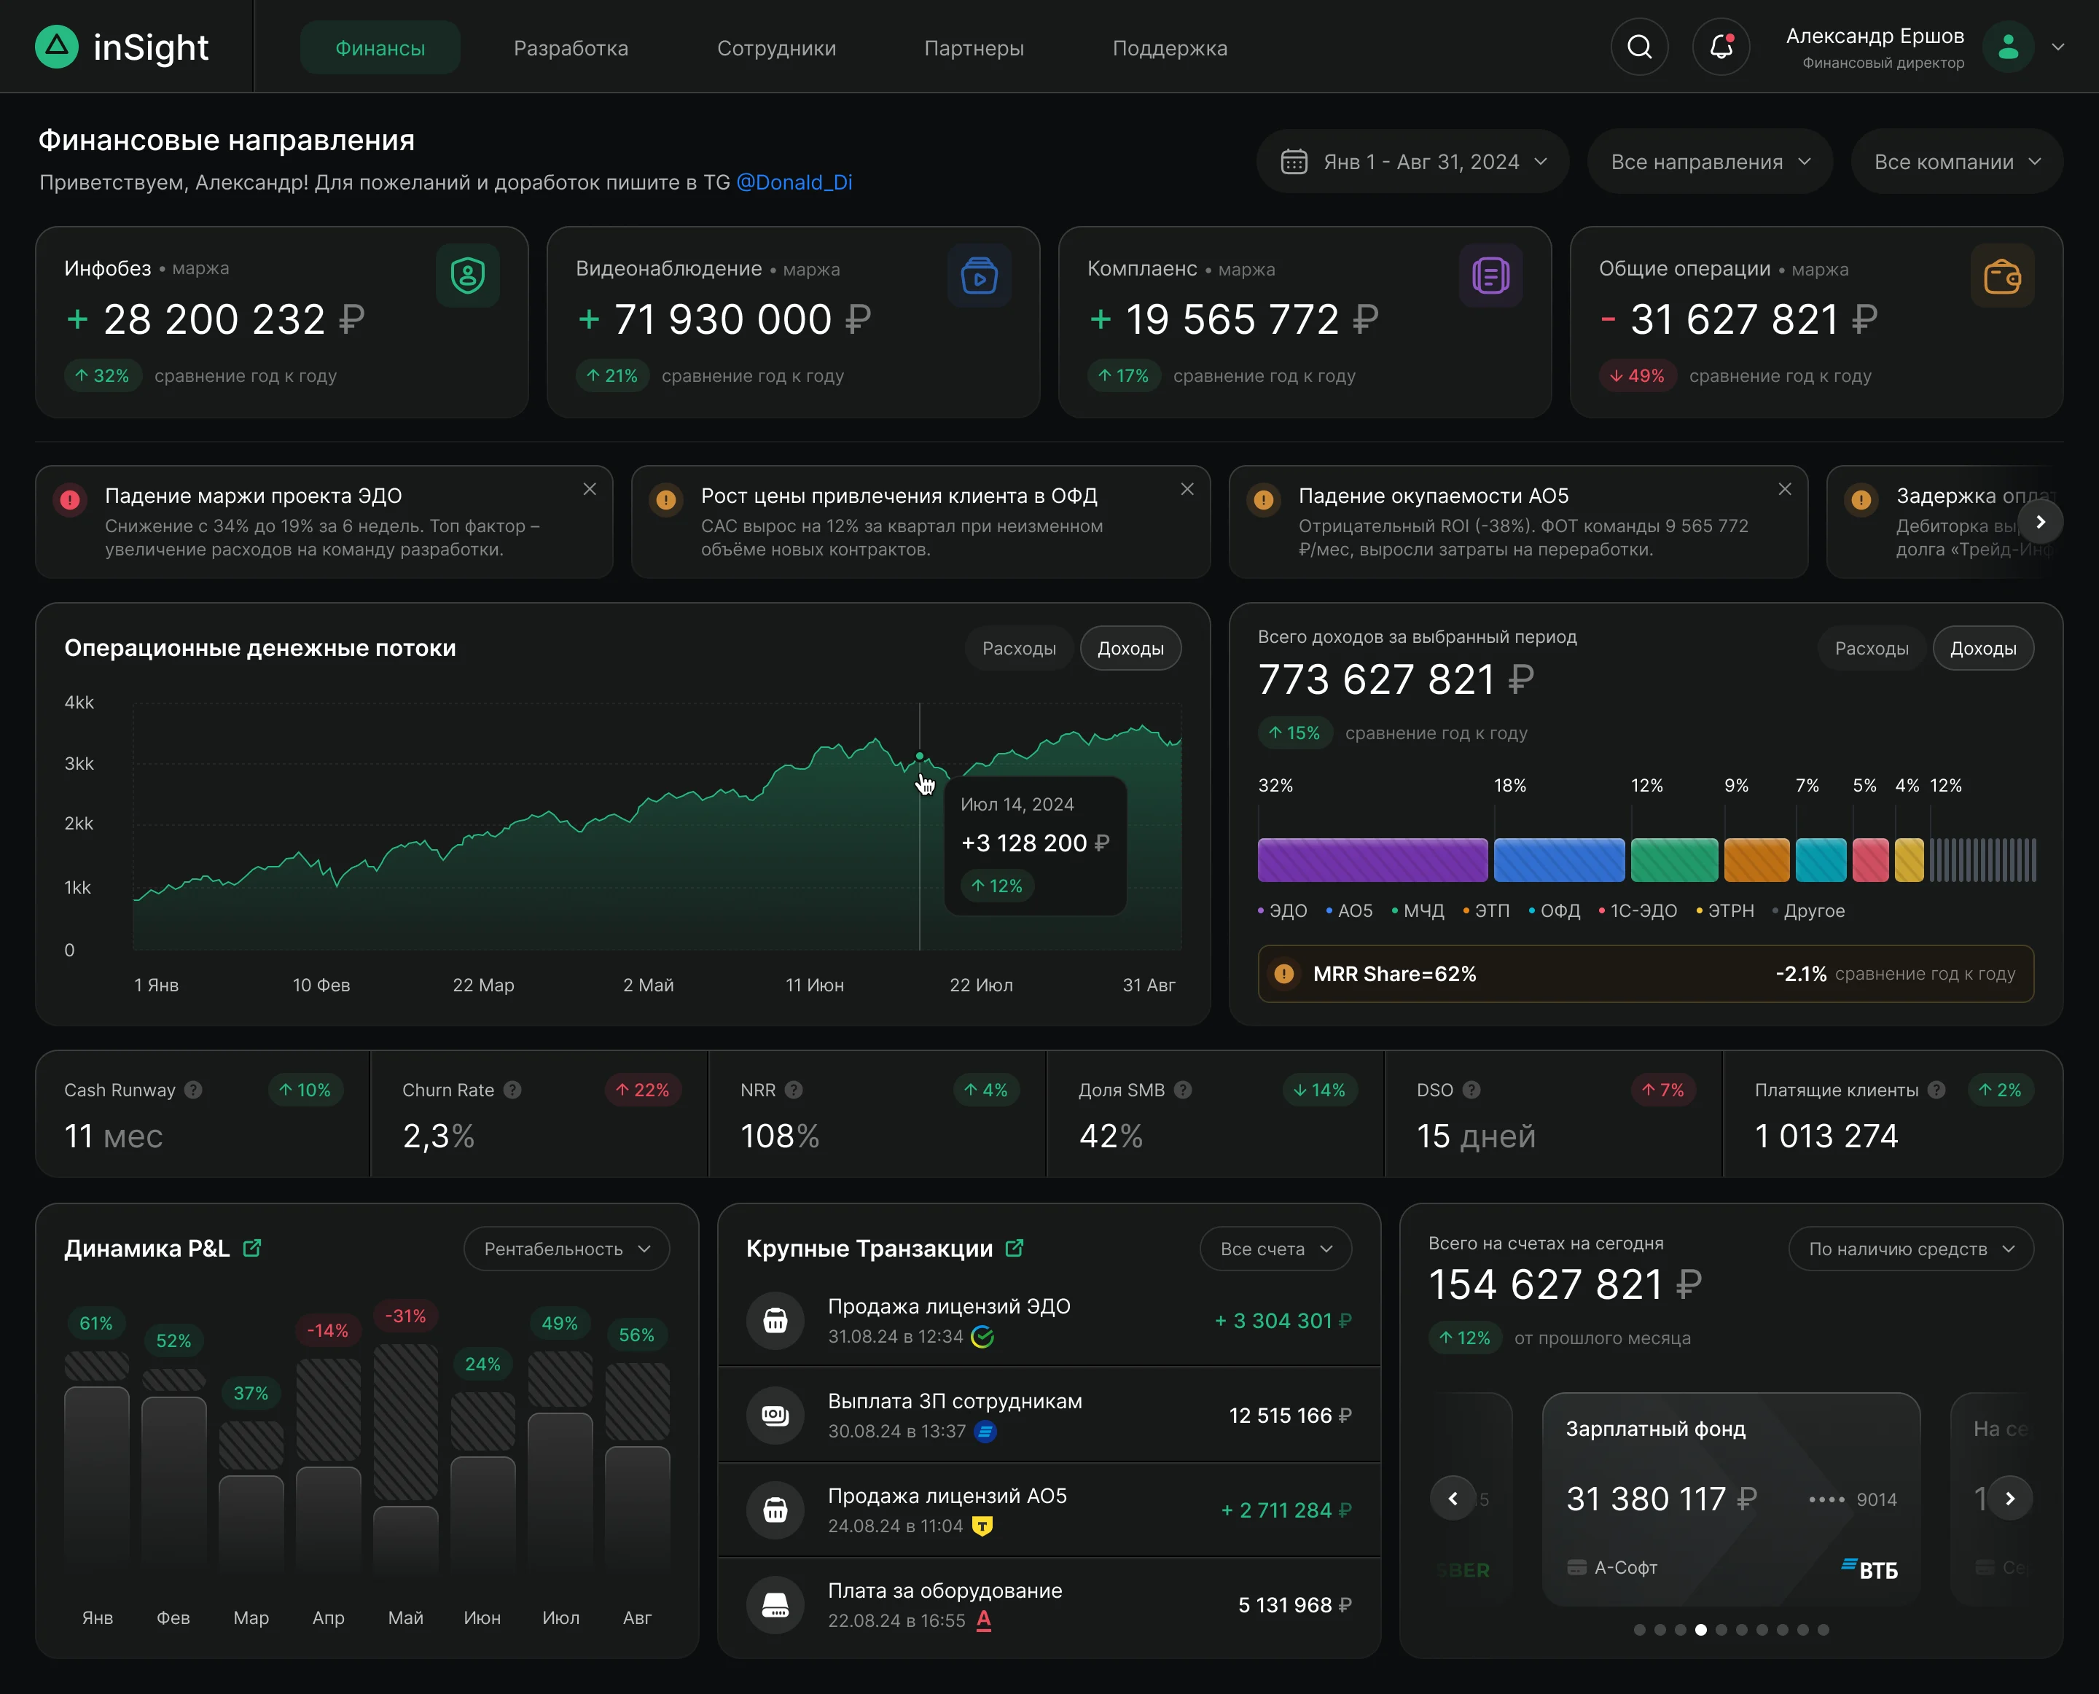Click DSO help question icon
The width and height of the screenshot is (2099, 1694).
click(x=1471, y=1090)
